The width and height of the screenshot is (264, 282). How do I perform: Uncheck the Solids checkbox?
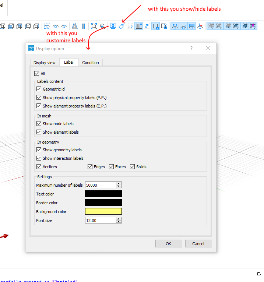tap(132, 166)
